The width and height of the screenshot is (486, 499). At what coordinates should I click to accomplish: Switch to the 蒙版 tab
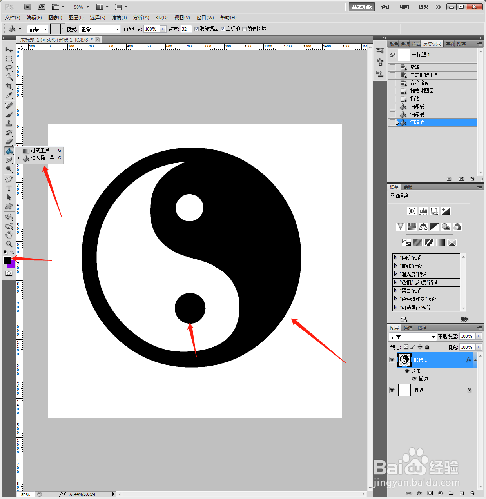(408, 187)
